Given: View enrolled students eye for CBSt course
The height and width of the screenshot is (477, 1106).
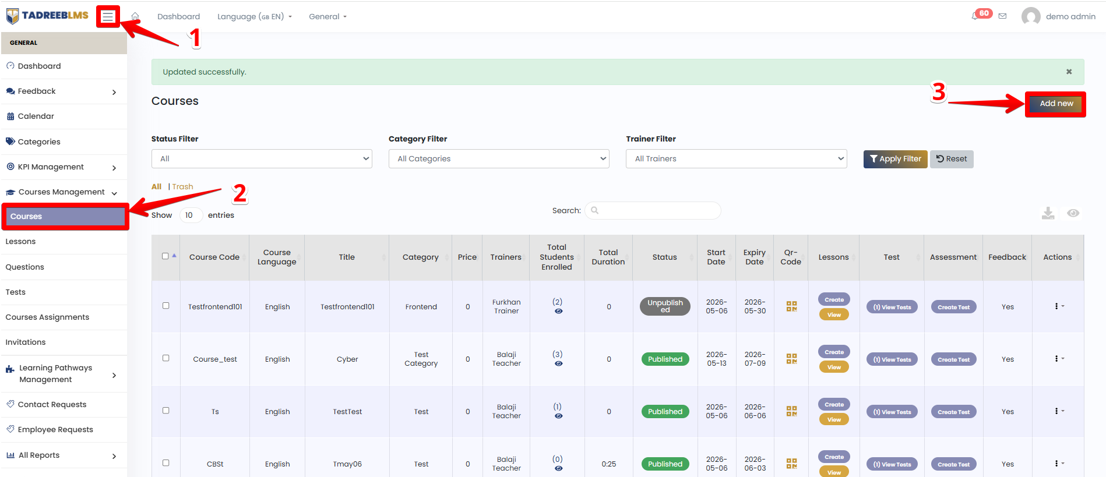Looking at the screenshot, I should tap(558, 469).
